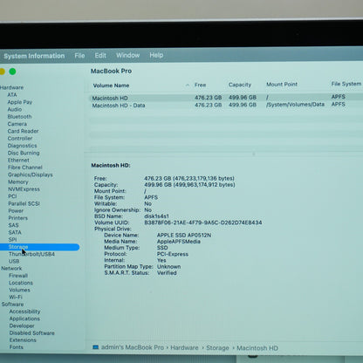
Task: Open the Window menu
Action: [x=128, y=55]
